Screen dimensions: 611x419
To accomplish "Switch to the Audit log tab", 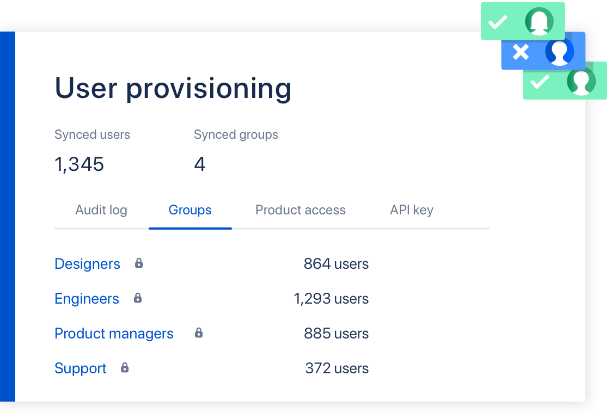I will tap(101, 210).
